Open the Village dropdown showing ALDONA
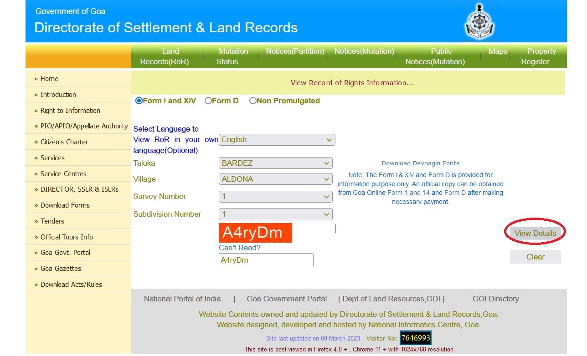This screenshot has height=356, width=587. pos(276,179)
